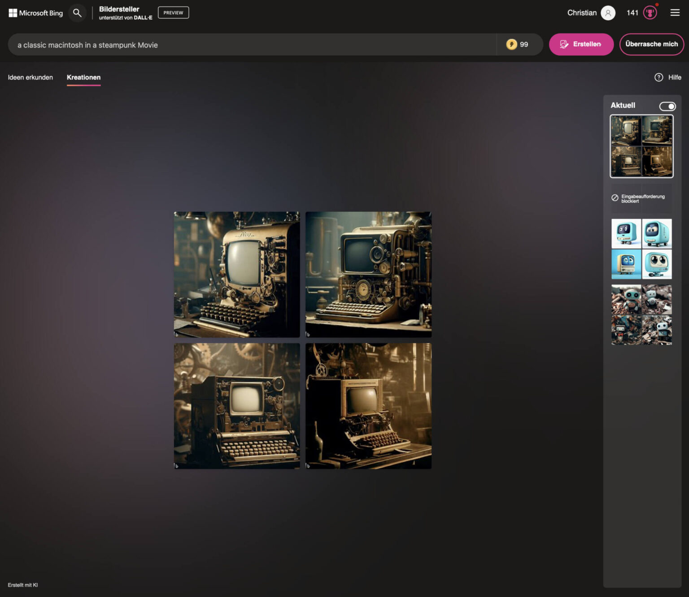
Task: Click the blocked prompt circle-slash icon
Action: pyautogui.click(x=615, y=198)
